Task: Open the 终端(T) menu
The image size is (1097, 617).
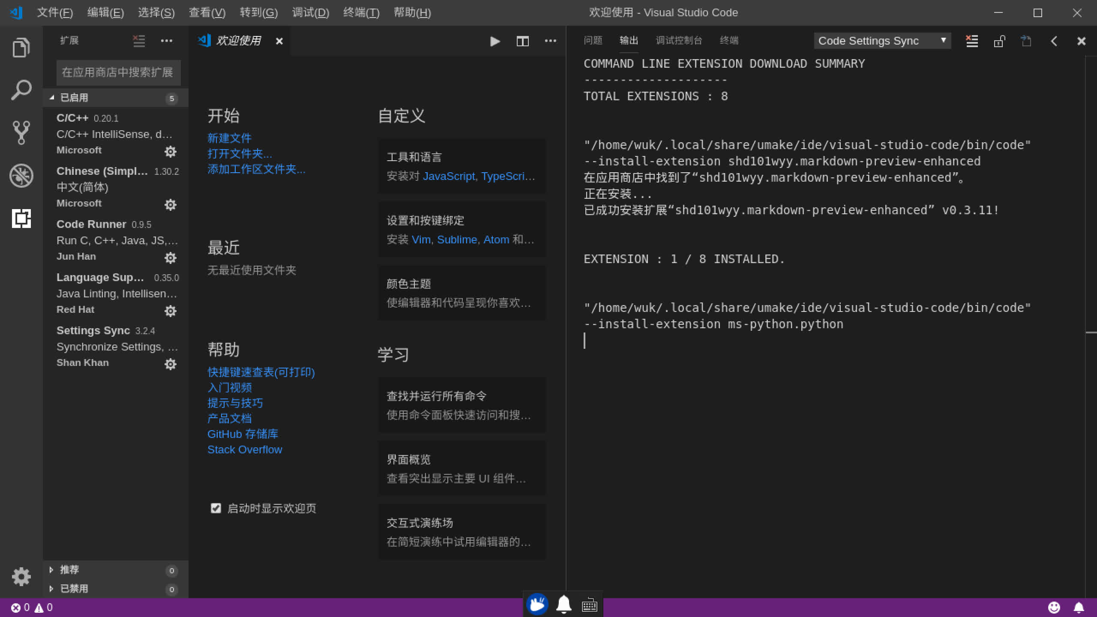Action: [361, 12]
